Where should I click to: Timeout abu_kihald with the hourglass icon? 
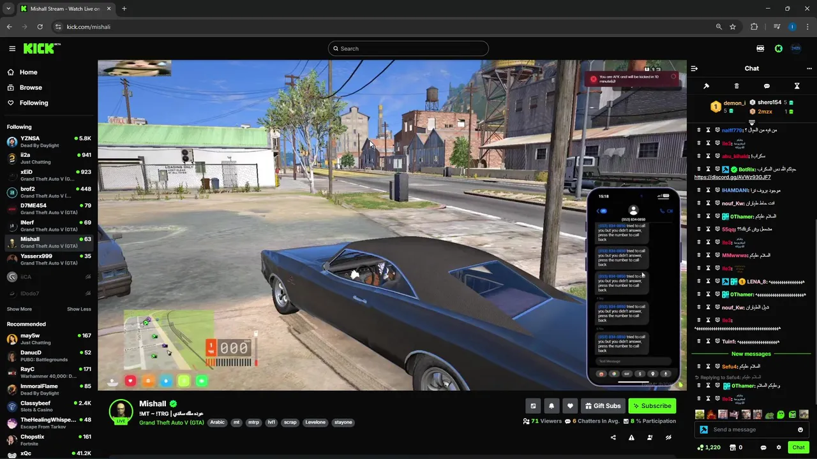[708, 156]
